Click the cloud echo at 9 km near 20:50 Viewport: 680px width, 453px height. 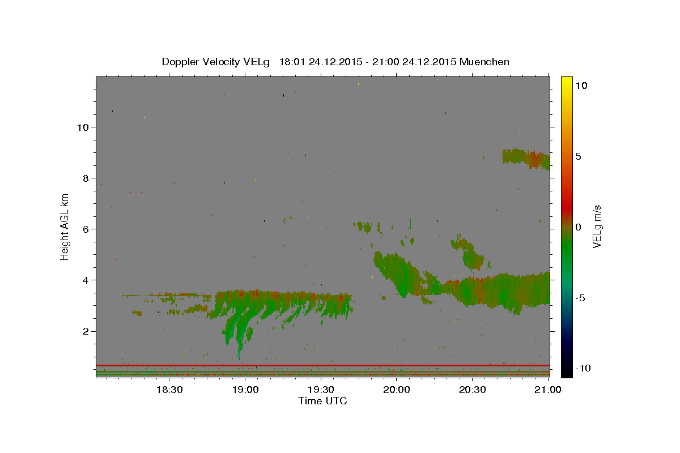[526, 158]
